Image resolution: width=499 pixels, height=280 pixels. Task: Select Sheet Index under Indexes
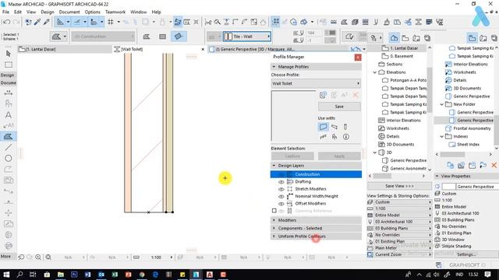(468, 145)
